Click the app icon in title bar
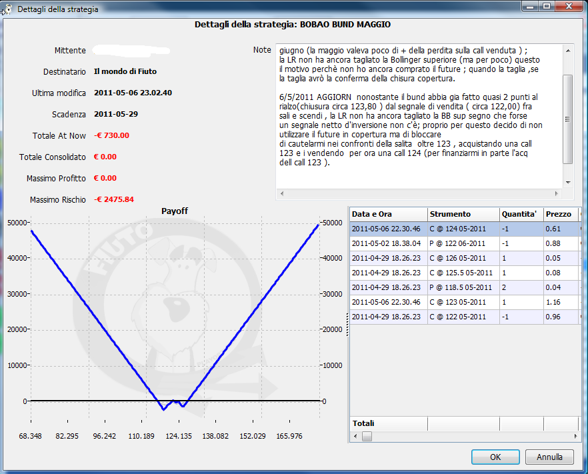This screenshot has width=588, height=474. click(x=7, y=9)
